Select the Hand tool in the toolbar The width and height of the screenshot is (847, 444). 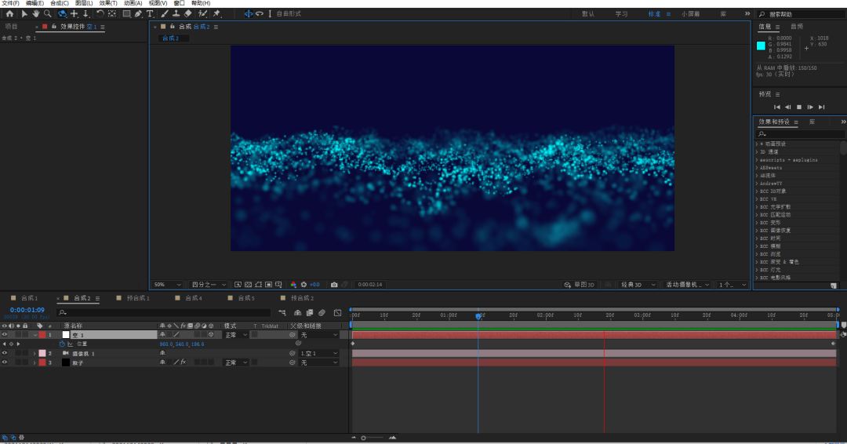click(x=36, y=13)
